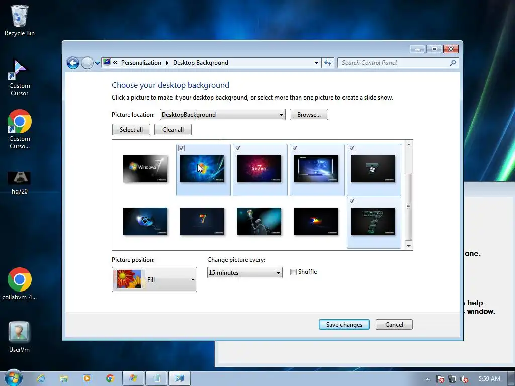Enable the Shuffle checkbox
515x386 pixels.
pyautogui.click(x=294, y=272)
